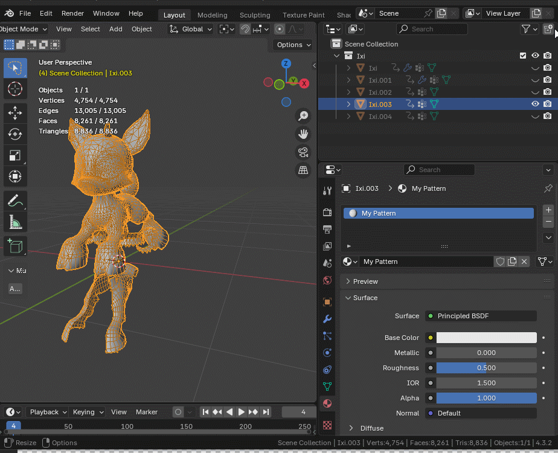Show the Ixi.004 object in viewport

535,117
